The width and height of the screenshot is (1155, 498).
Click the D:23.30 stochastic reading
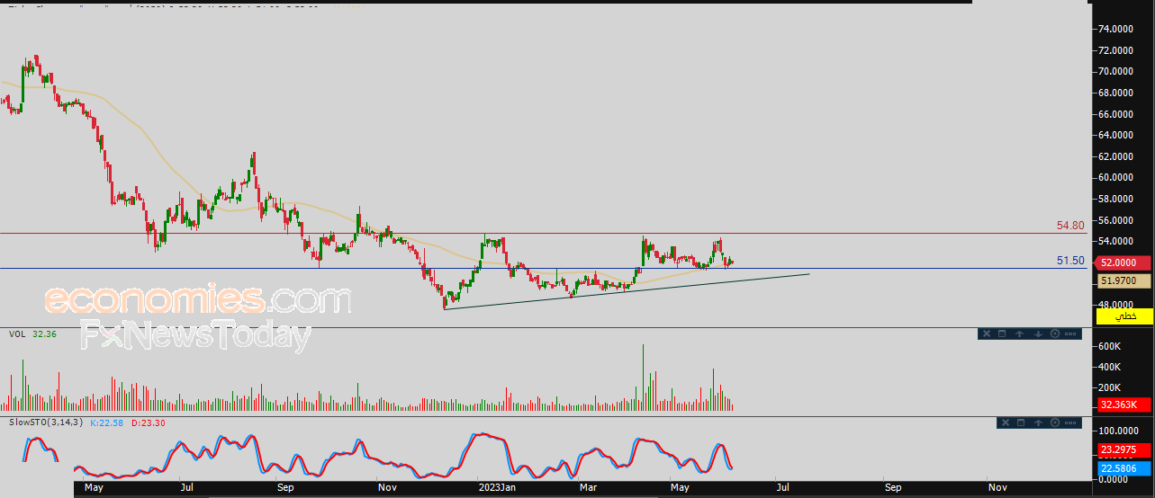coord(148,422)
